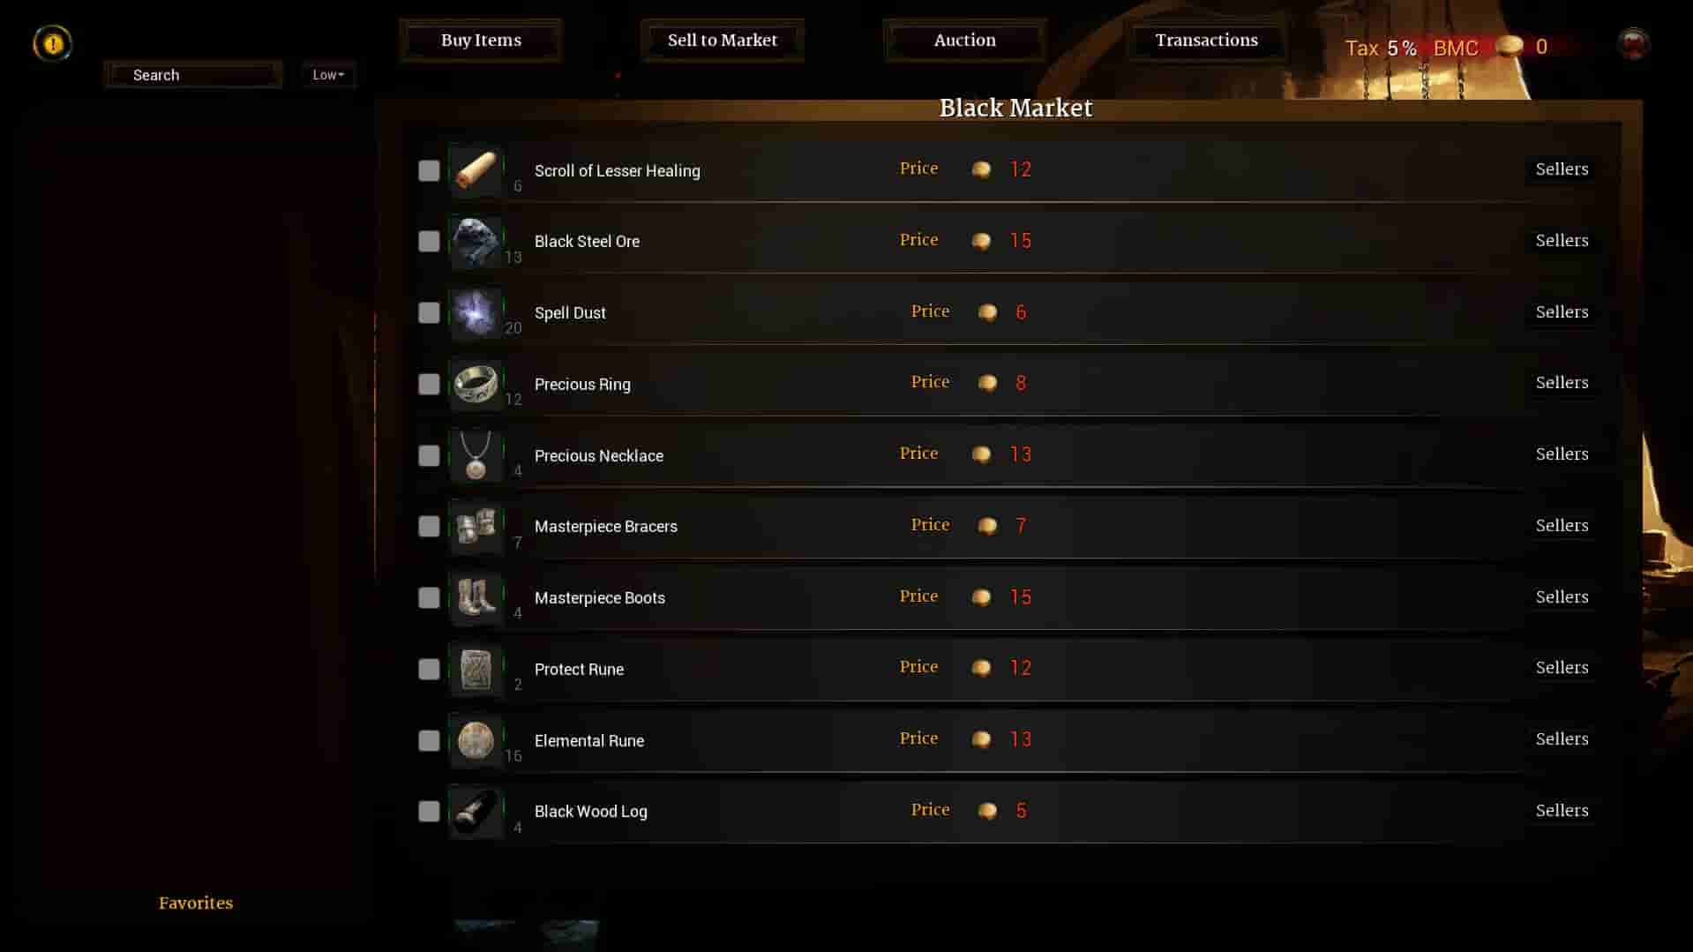Click the Spell Dust item icon
Image resolution: width=1693 pixels, height=952 pixels.
476,313
